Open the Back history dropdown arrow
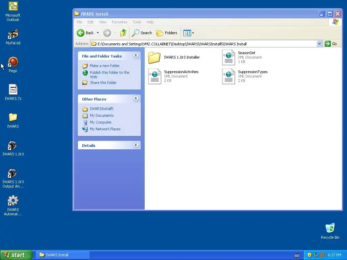Screen dimensions: 347x260 point(98,33)
